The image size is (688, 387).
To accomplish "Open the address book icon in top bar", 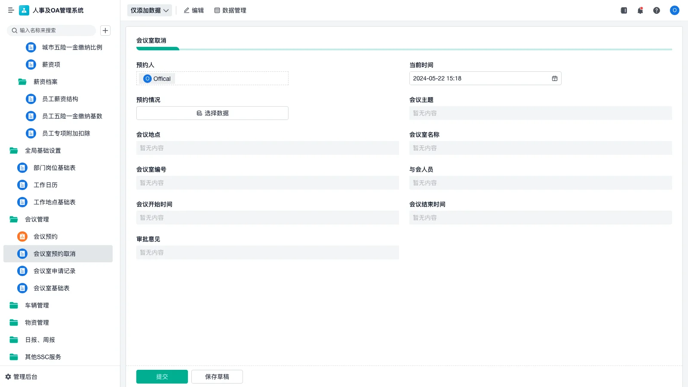I will point(623,10).
